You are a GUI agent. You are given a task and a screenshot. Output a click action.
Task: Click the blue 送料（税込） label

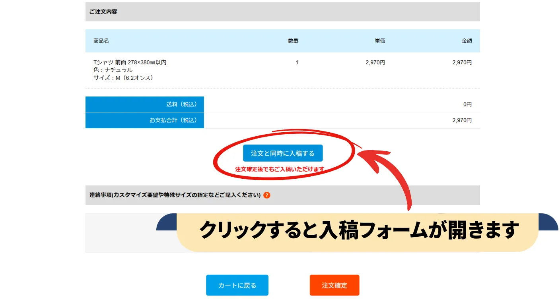(x=181, y=104)
